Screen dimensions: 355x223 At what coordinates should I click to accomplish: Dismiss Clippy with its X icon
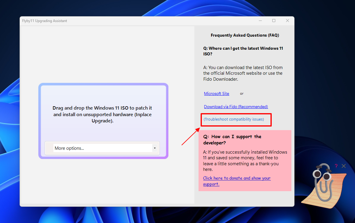tap(344, 166)
